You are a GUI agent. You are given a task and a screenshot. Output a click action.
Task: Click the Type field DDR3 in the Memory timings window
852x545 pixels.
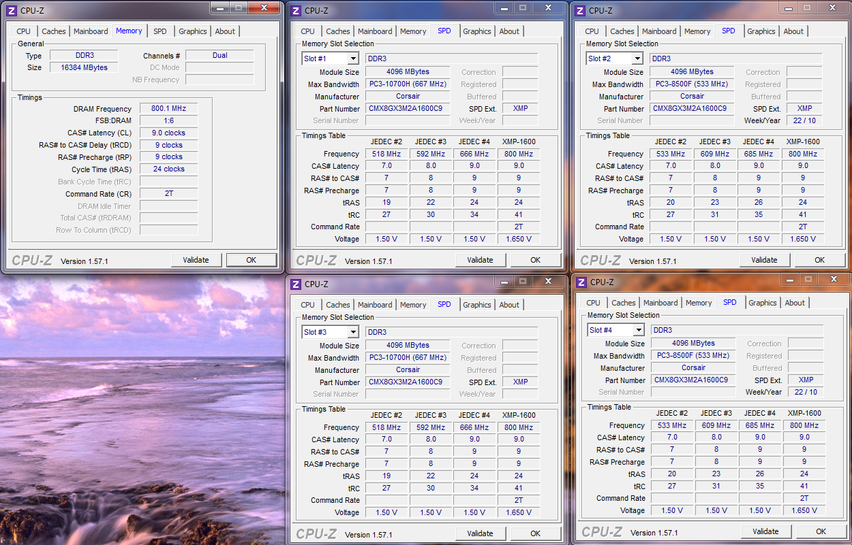84,55
